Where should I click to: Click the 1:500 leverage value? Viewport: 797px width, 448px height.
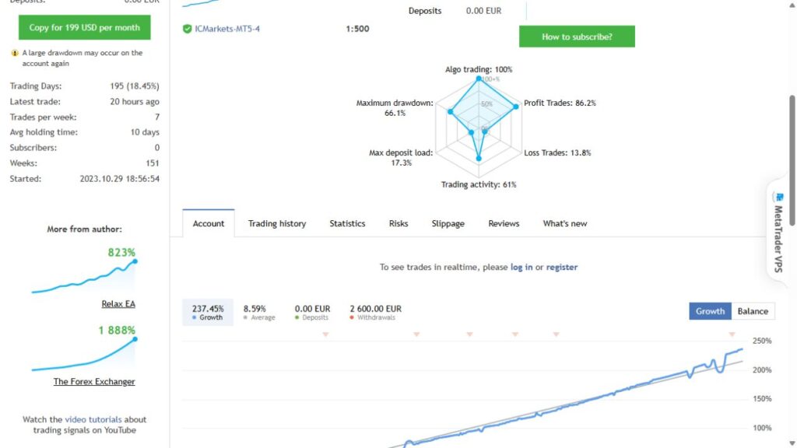pyautogui.click(x=357, y=29)
